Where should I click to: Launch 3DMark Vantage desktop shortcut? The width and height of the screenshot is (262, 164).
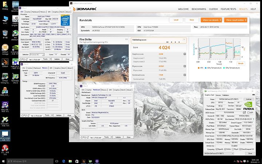[5, 49]
